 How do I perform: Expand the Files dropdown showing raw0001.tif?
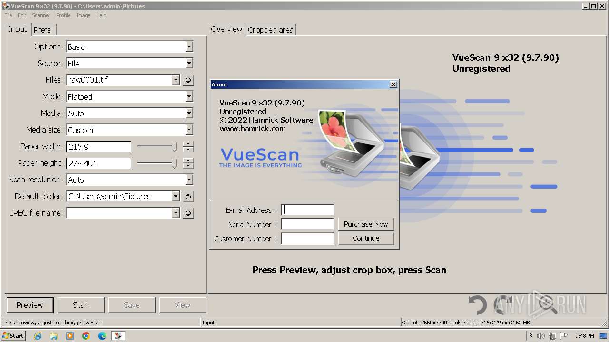click(x=176, y=80)
